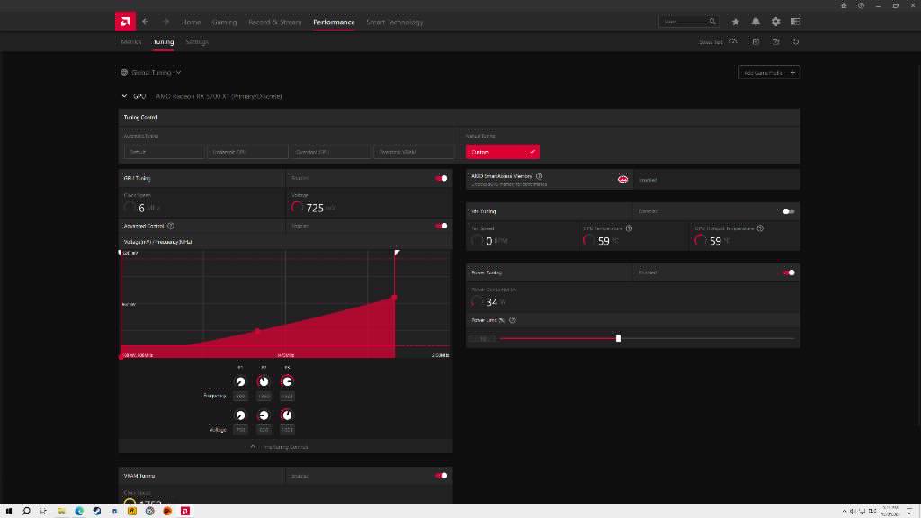The width and height of the screenshot is (921, 518).
Task: Click GPU Hotspot Temperature info icon
Action: (x=760, y=228)
